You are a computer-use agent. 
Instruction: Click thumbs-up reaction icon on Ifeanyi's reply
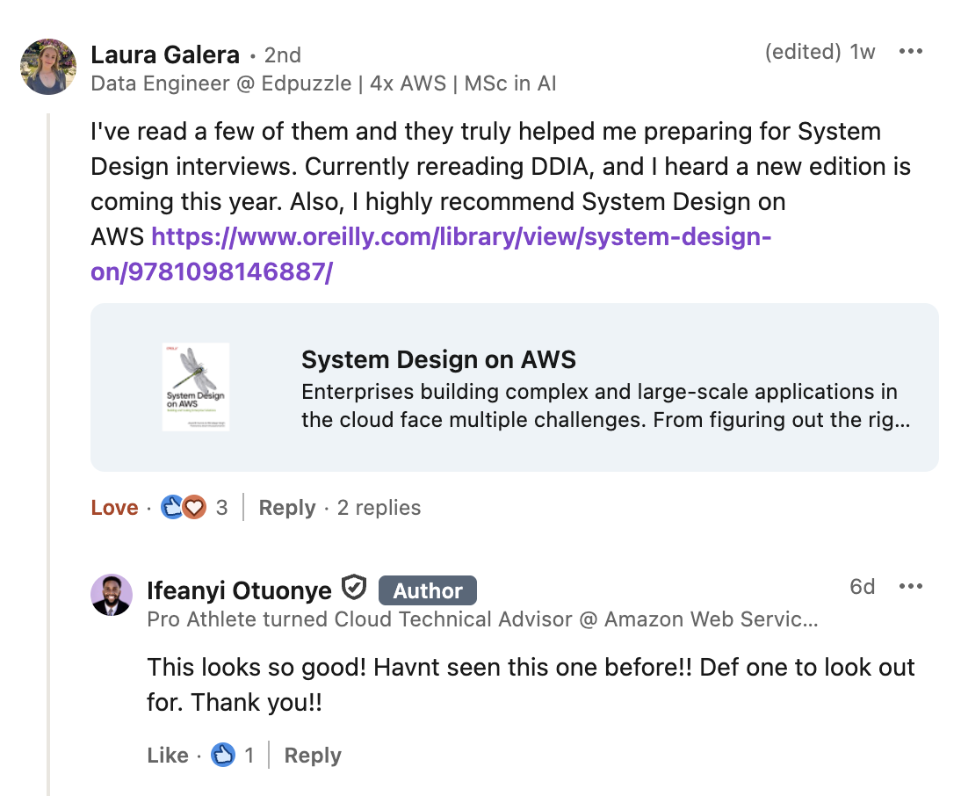pos(223,756)
